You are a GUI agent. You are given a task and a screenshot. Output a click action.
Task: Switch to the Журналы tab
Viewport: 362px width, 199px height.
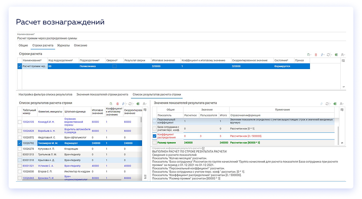63,45
